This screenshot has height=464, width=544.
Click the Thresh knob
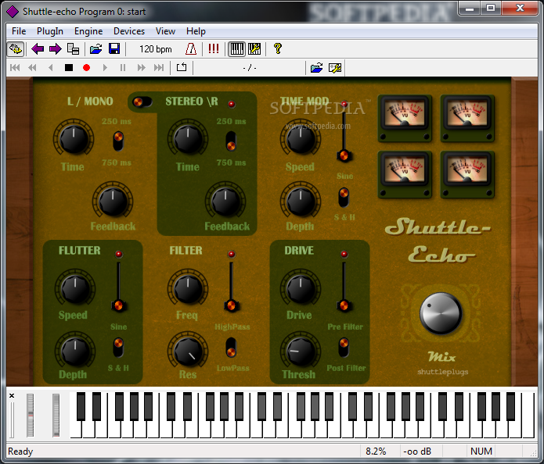(x=301, y=351)
